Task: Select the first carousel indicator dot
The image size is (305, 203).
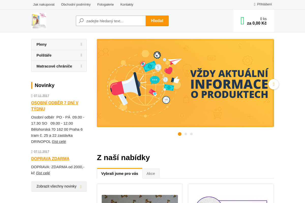Action: click(x=180, y=134)
